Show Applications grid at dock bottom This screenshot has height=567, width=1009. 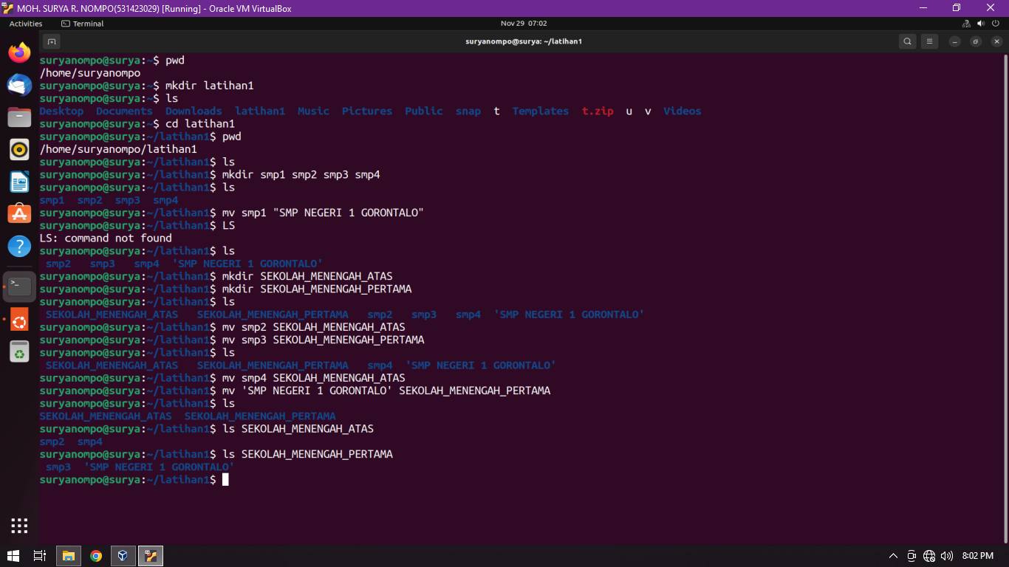coord(19,526)
